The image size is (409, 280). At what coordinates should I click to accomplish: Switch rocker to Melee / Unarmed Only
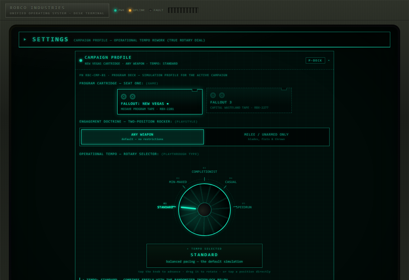[x=267, y=137]
